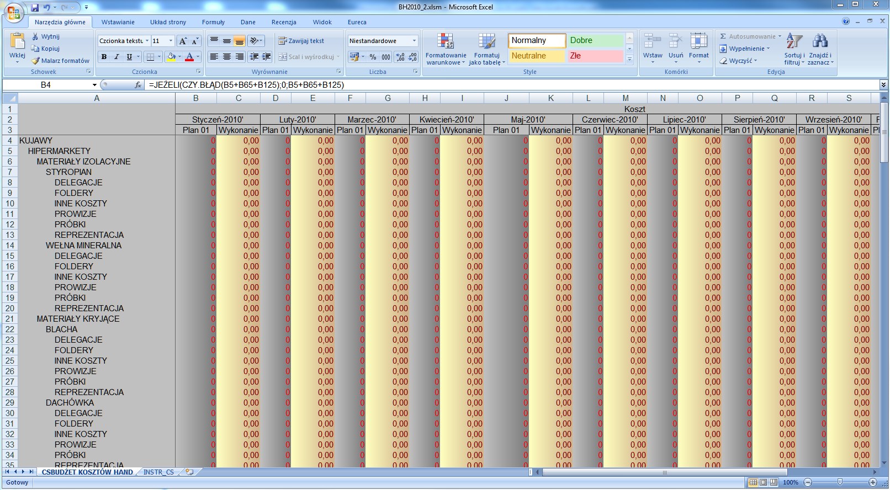Click Zawijaj tekst wrap text
The height and width of the screenshot is (490, 890).
[301, 41]
